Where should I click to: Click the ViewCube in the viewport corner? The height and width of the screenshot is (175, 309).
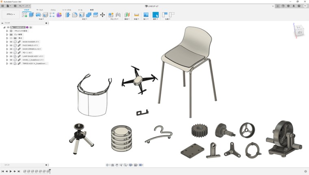tap(299, 30)
